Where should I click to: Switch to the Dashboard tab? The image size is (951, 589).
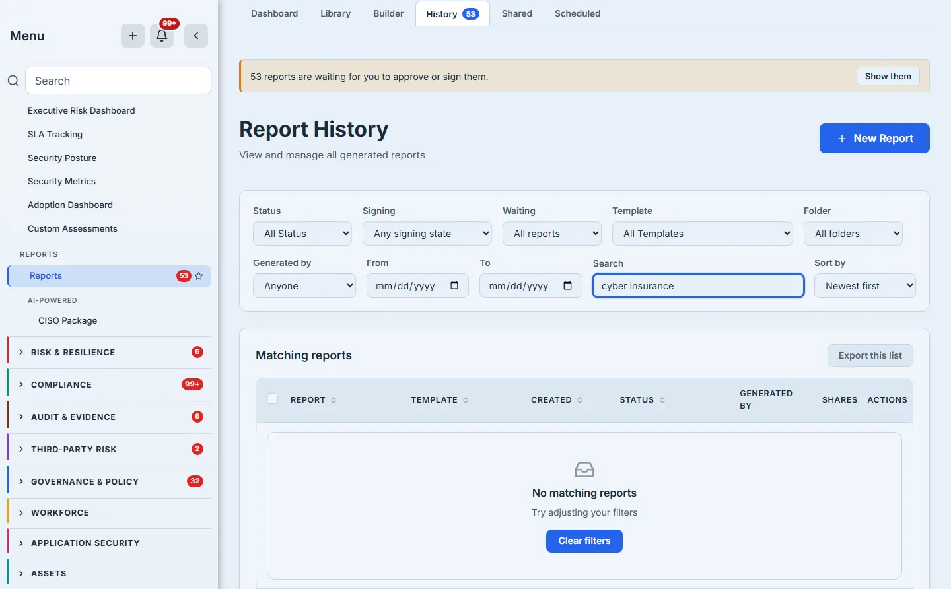pyautogui.click(x=274, y=13)
